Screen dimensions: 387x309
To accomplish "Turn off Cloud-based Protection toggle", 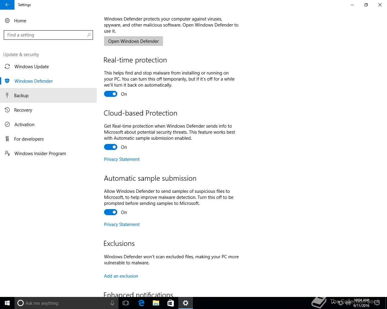I will pos(111,147).
